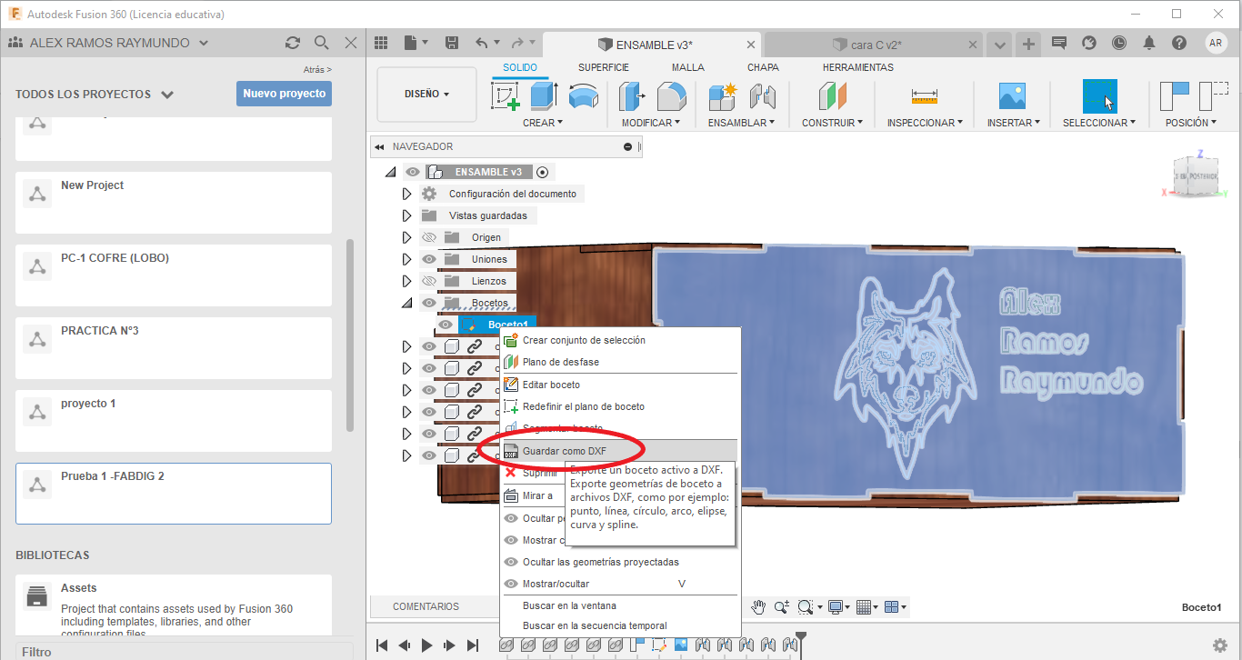Choose Crear conjunto de selección
1242x660 pixels.
point(620,340)
